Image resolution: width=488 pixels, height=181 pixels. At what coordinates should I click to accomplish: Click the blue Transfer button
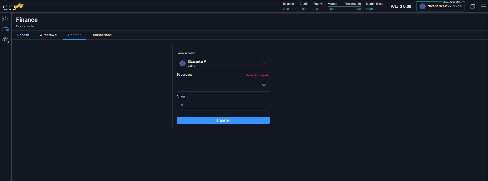point(223,120)
